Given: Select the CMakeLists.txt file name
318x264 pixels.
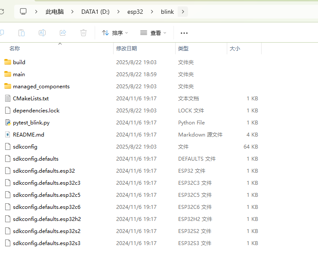Looking at the screenshot, I should 31,99.
